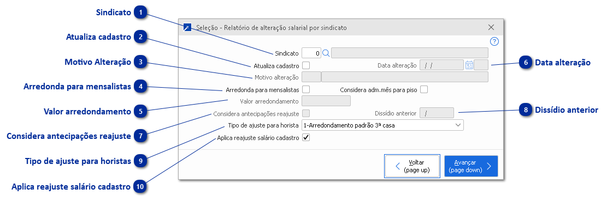607x201 pixels.
Task: Click the Motivo alteração code field
Action: pos(311,77)
